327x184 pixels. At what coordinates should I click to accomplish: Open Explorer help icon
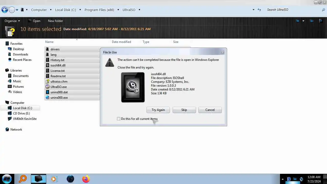point(321,21)
